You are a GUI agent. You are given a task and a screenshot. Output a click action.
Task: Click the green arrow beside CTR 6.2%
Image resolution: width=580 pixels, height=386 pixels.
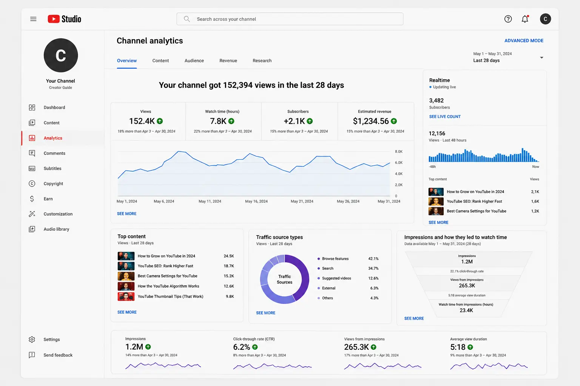(255, 347)
